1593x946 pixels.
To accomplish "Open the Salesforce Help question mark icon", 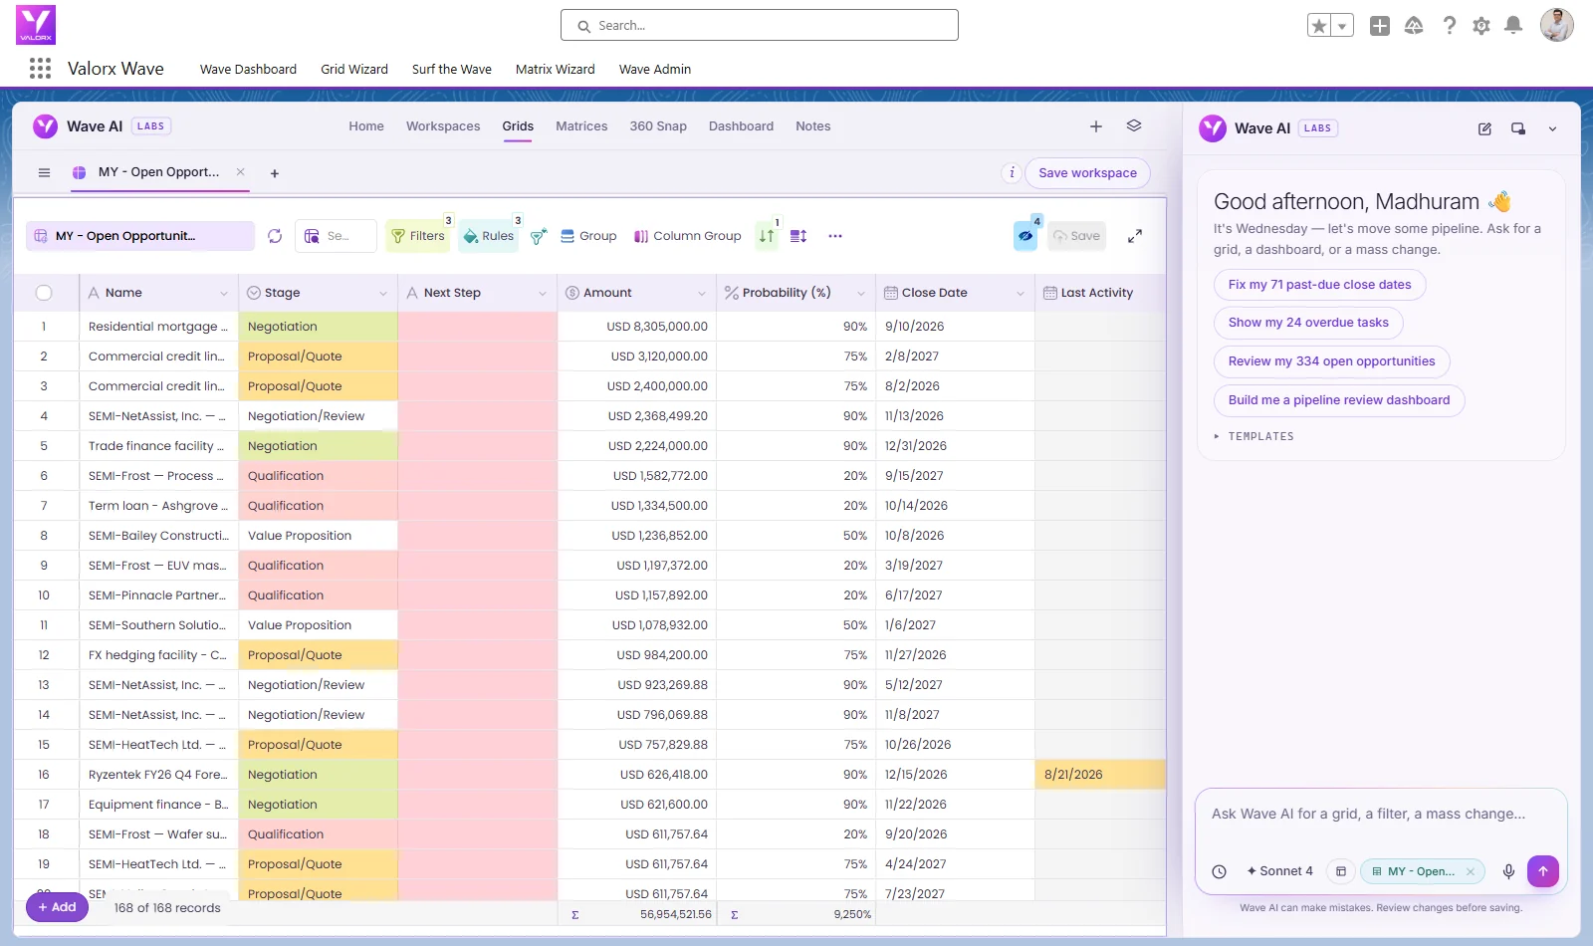I will tap(1450, 26).
